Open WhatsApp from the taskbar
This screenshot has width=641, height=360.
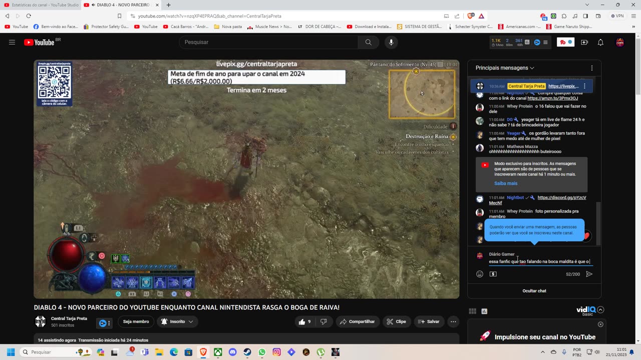pyautogui.click(x=262, y=352)
